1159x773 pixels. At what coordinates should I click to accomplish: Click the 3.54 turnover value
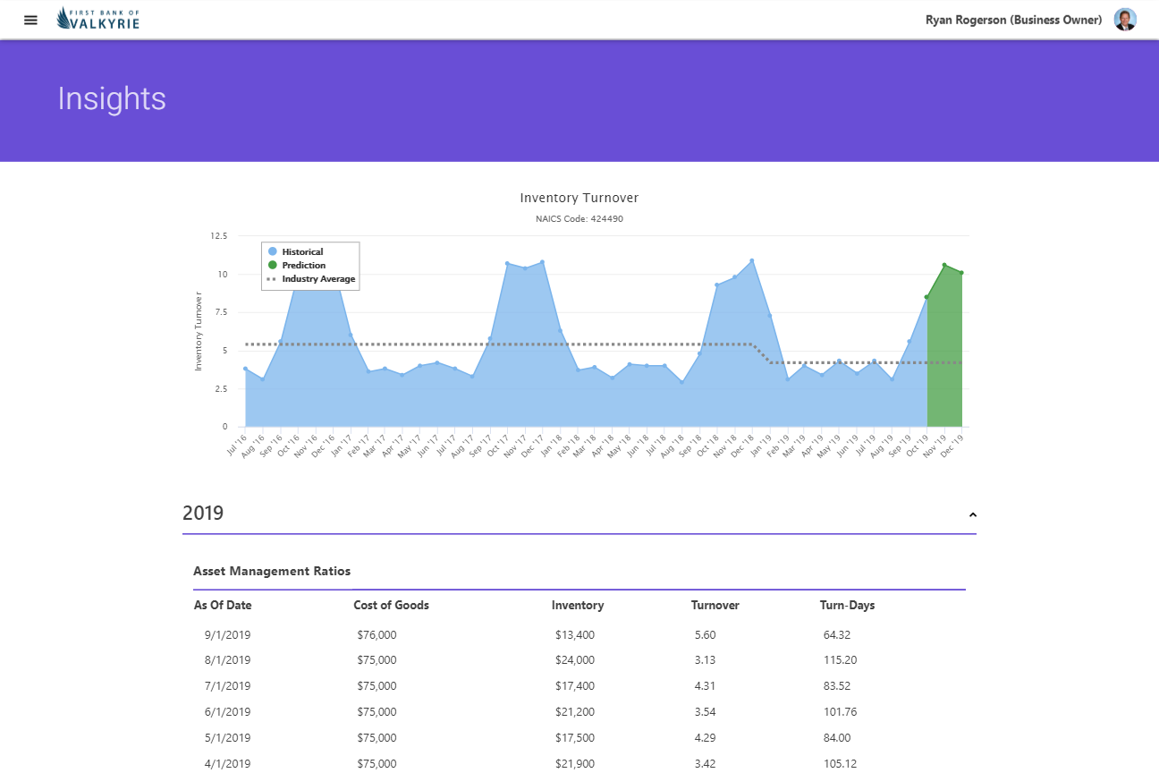(705, 712)
